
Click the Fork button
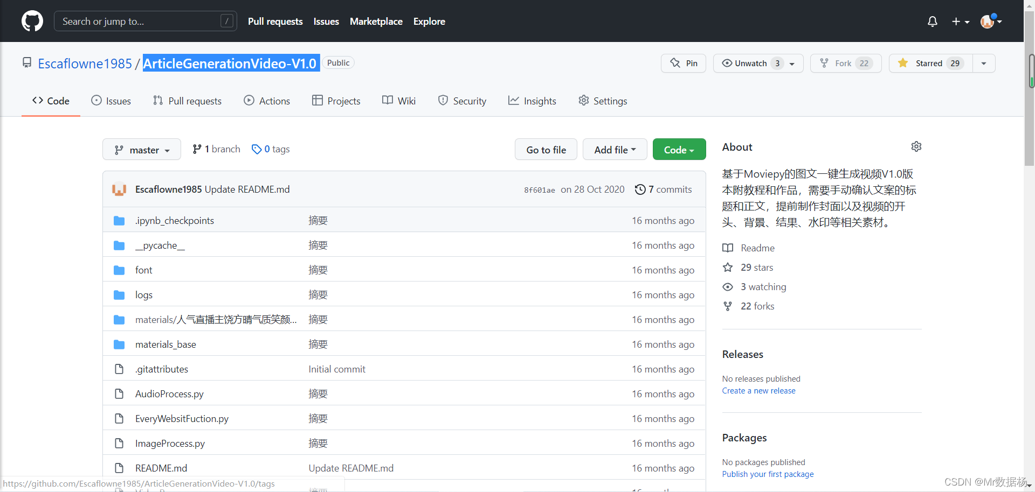click(x=846, y=63)
